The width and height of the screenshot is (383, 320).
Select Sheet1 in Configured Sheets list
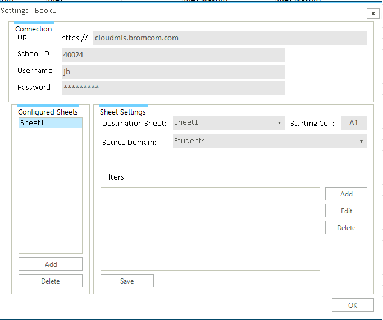pyautogui.click(x=51, y=123)
